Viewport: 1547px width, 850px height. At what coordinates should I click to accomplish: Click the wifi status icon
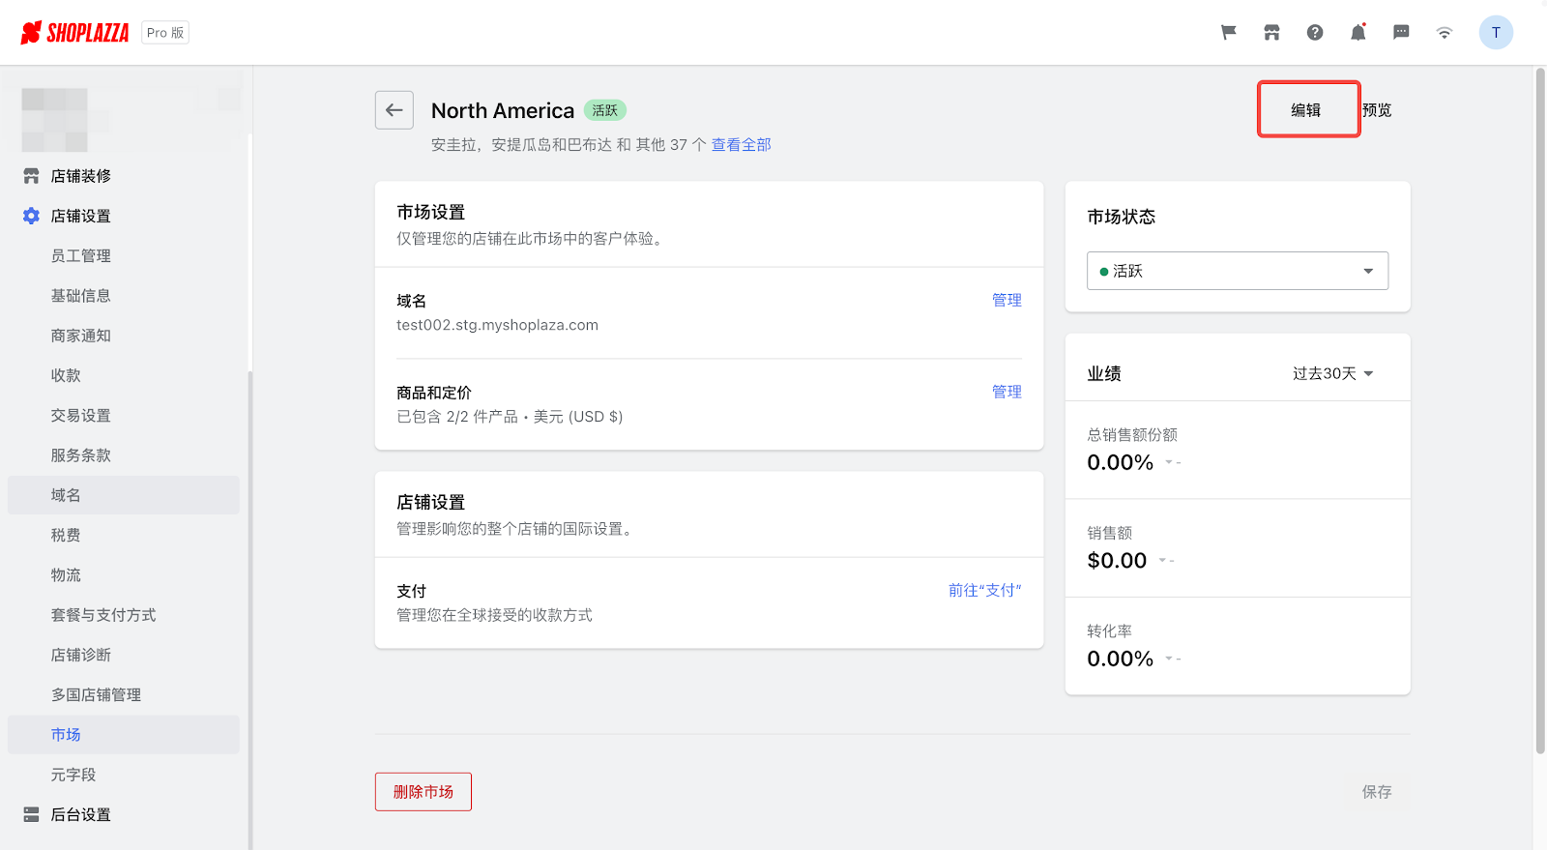point(1445,33)
